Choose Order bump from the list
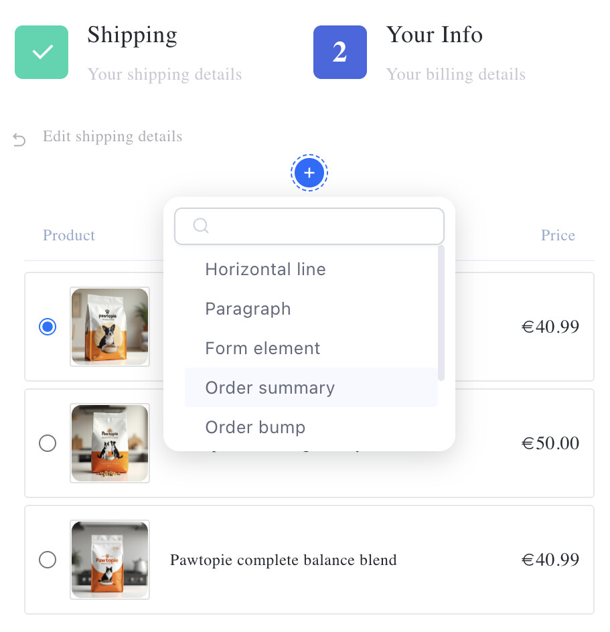610x632 pixels. click(255, 427)
